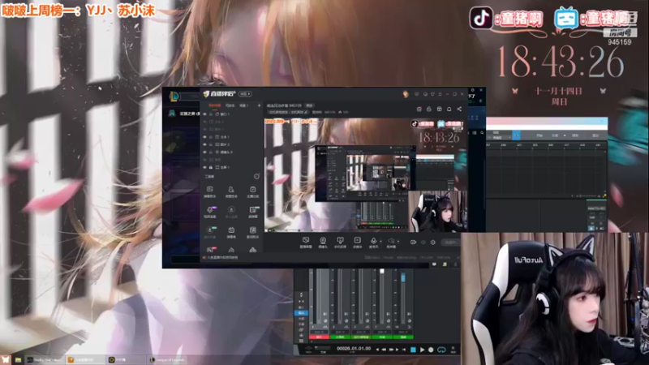The height and width of the screenshot is (365, 649).
Task: Open File Explorer from the taskbar
Action: [x=18, y=359]
